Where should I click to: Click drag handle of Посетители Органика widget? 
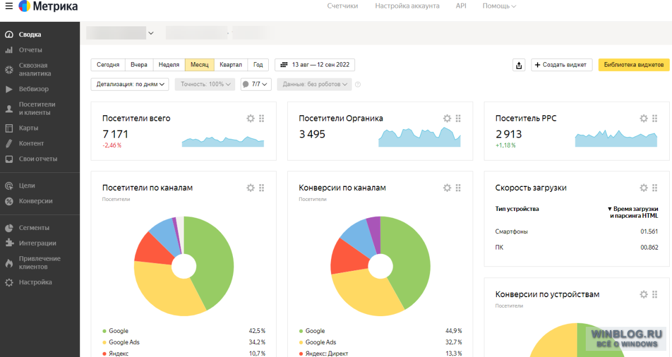tap(458, 119)
